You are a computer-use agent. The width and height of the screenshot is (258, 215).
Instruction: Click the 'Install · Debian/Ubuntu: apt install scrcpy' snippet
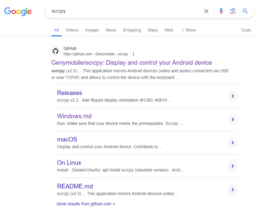coord(121,170)
